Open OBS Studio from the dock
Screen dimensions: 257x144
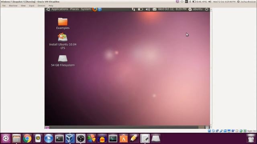pos(81,138)
